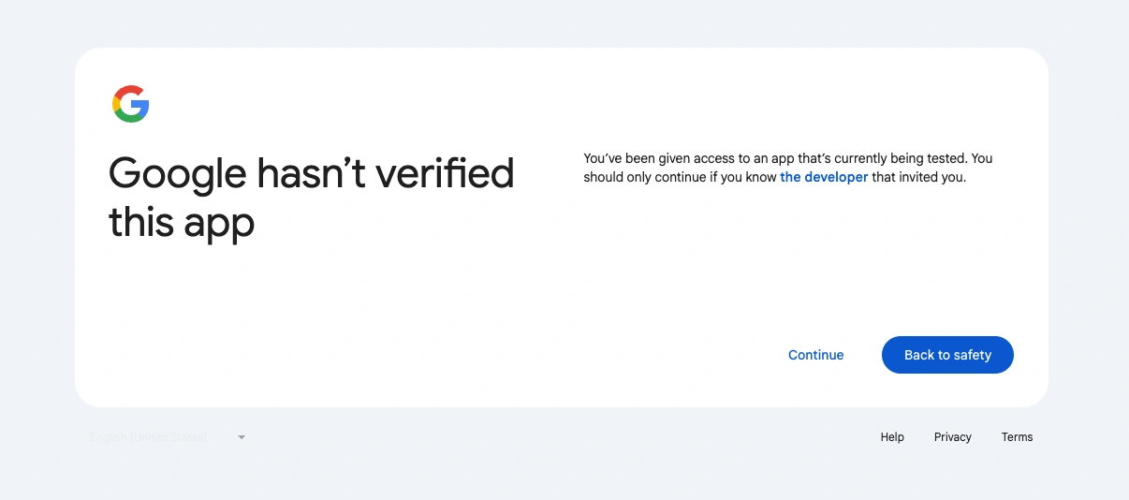Click the word "Google" in the heading
Screen dimensions: 1129x500
(177, 174)
